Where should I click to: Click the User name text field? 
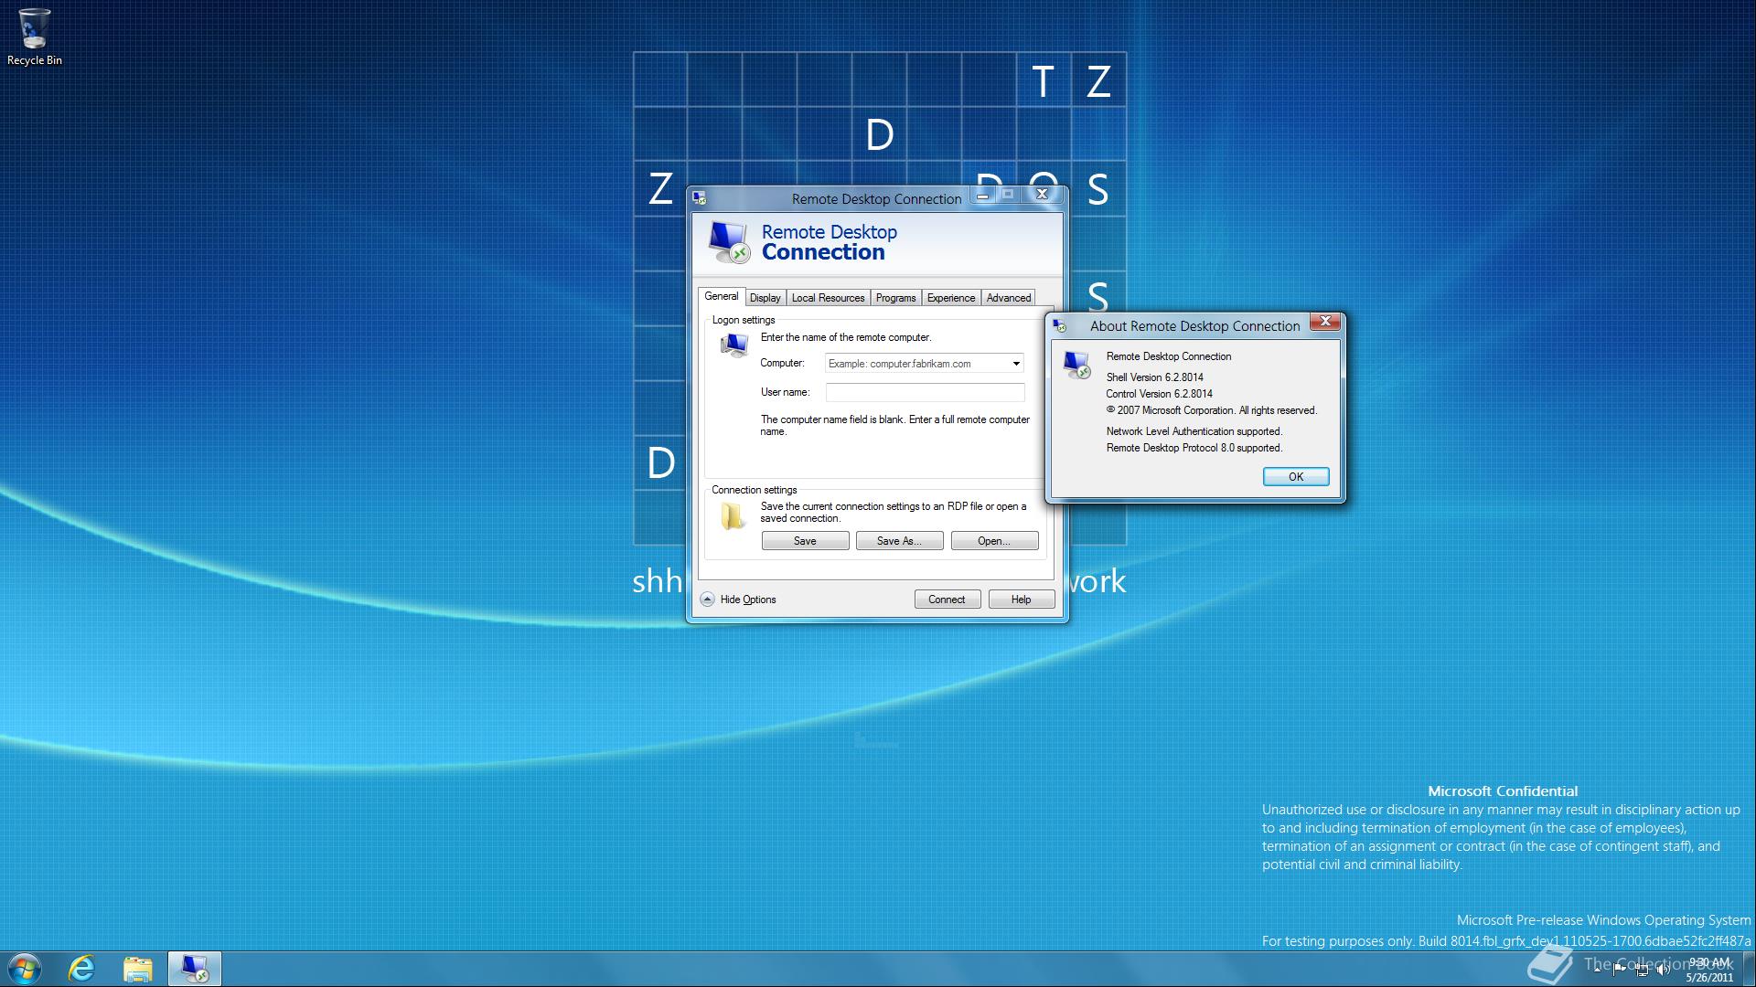tap(925, 392)
